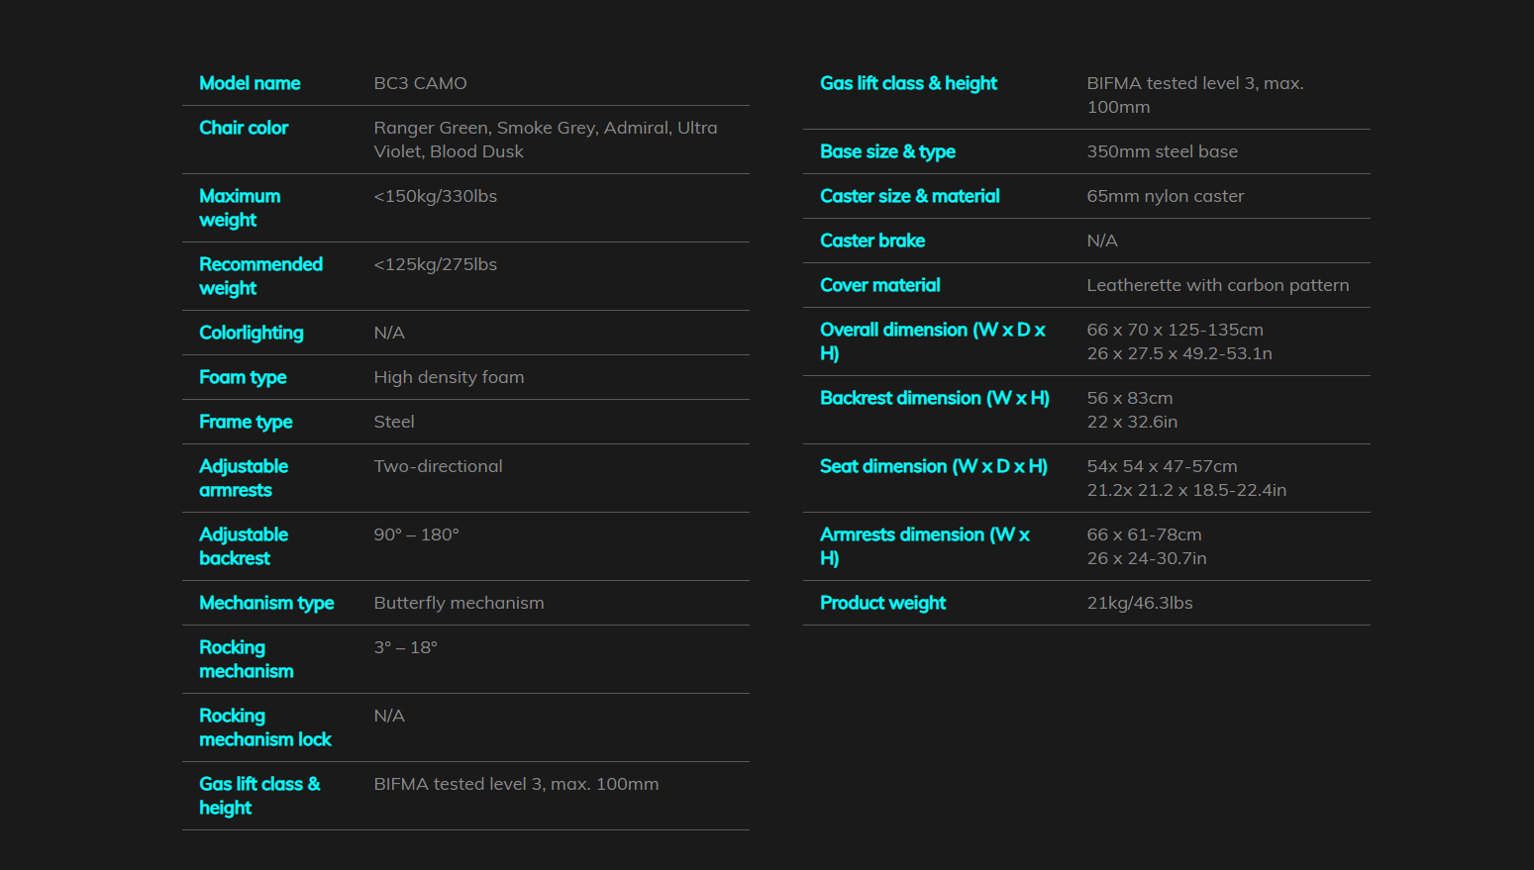Click the "Model name" label
Viewport: 1534px width, 870px height.
[250, 83]
